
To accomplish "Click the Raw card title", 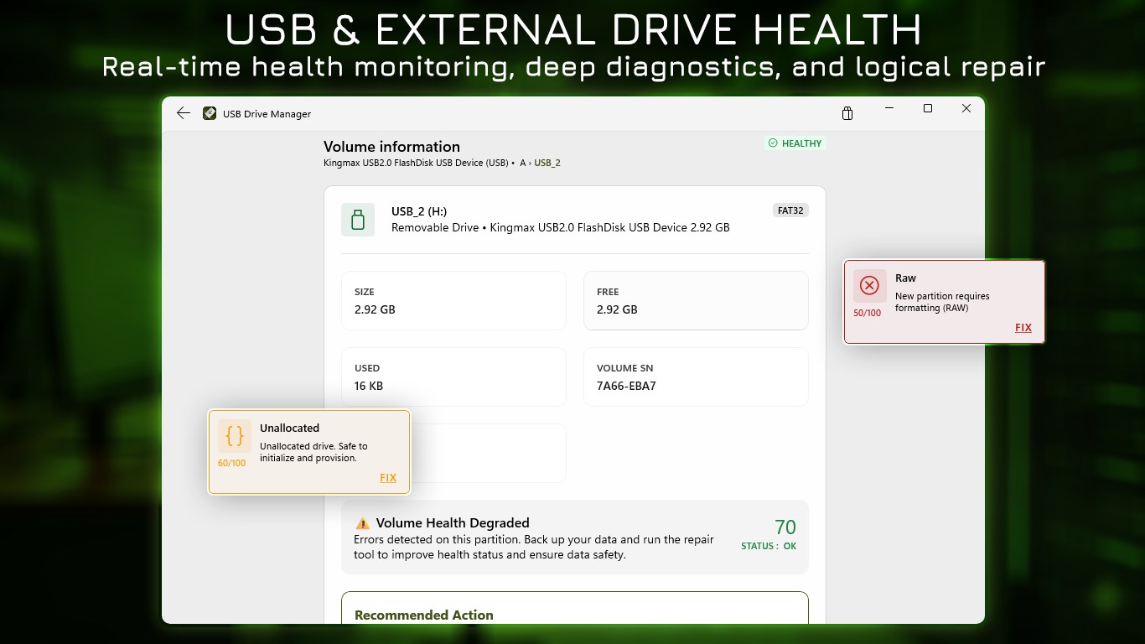I will click(905, 278).
